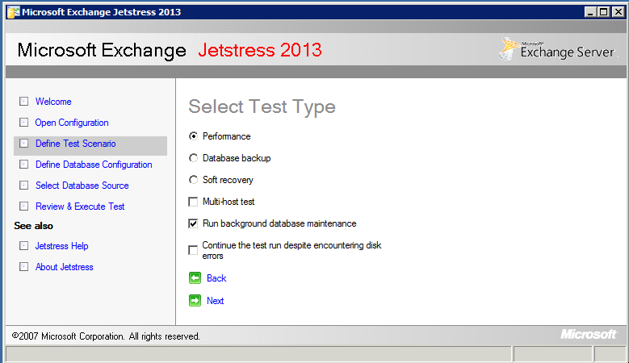Viewport: 629px width, 363px height.
Task: Open Review & Execute Test page
Action: tap(80, 207)
